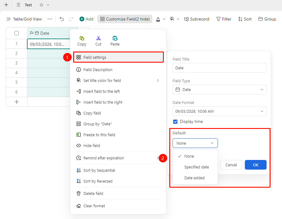Open Customize Field (2 hide) panel
Image resolution: width=282 pixels, height=219 pixels.
coord(125,19)
